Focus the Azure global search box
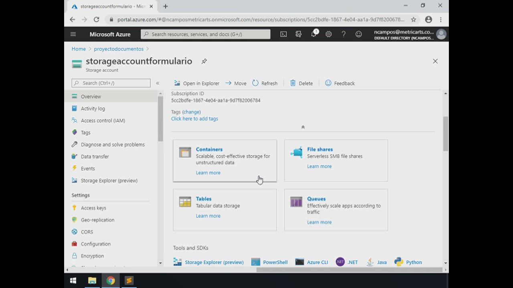513x288 pixels. (x=206, y=34)
